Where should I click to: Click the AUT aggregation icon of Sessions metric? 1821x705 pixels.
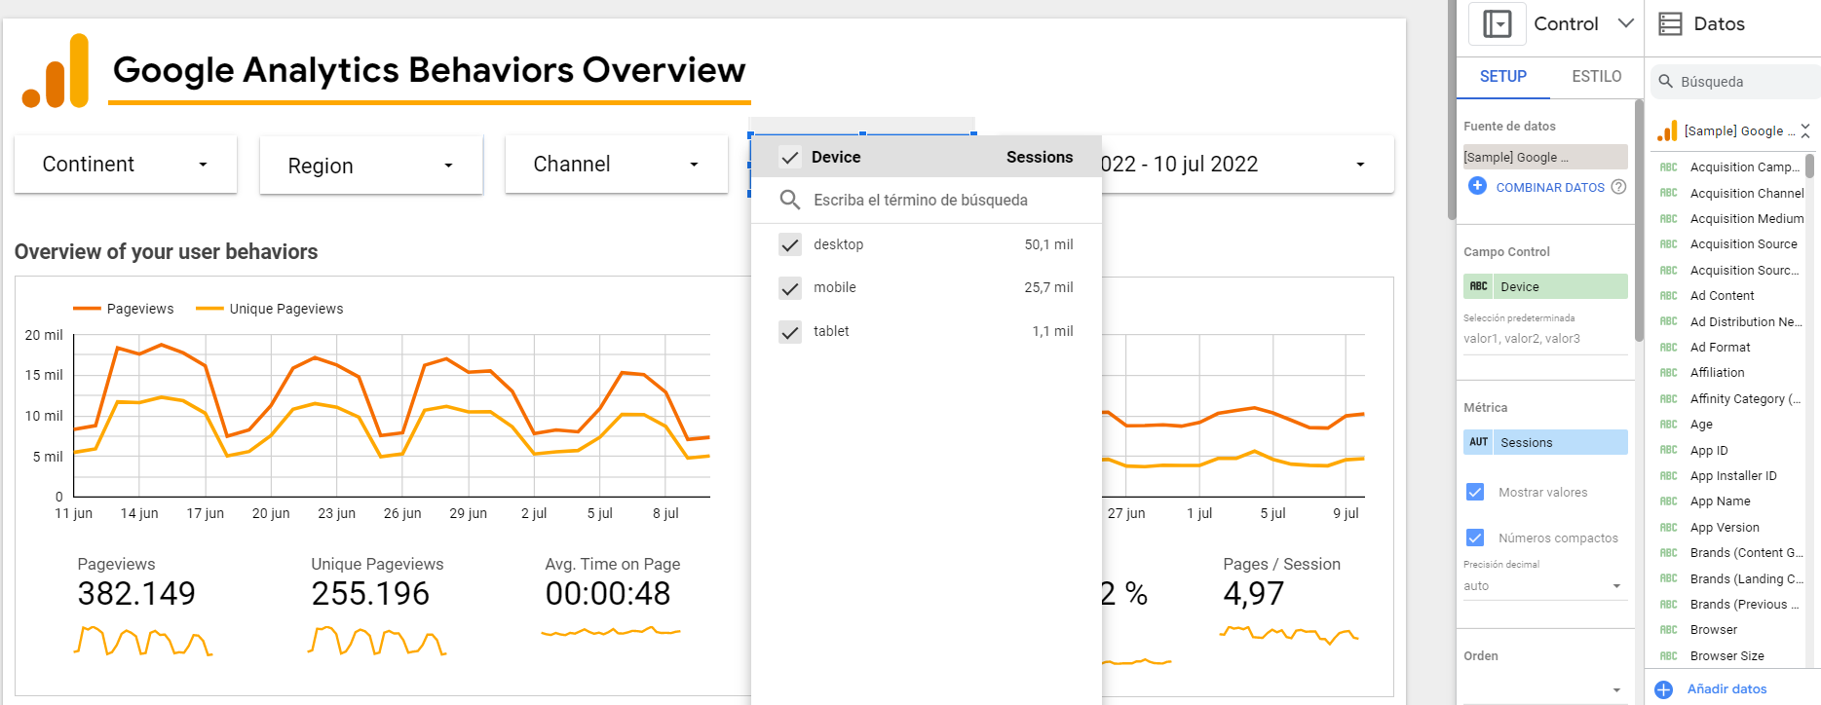1478,442
